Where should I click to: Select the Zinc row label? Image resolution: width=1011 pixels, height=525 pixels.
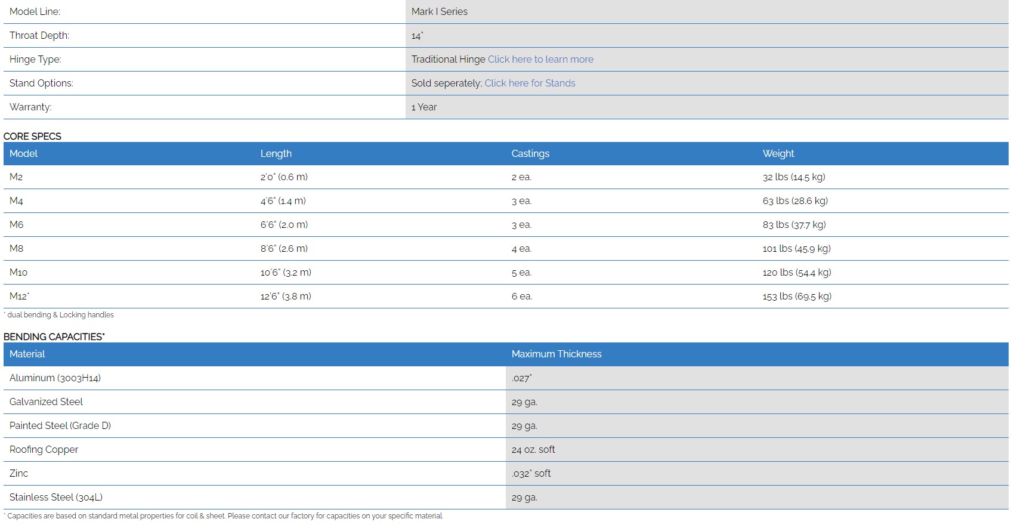point(18,473)
